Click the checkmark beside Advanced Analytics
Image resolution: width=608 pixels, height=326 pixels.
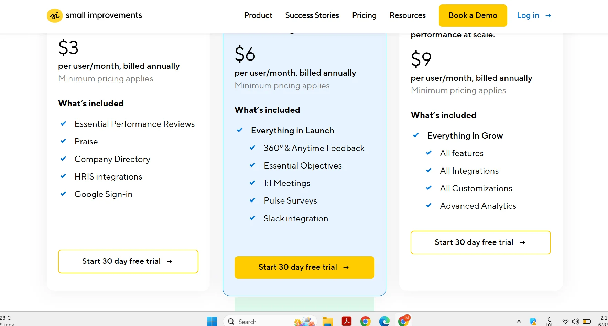[x=429, y=205]
